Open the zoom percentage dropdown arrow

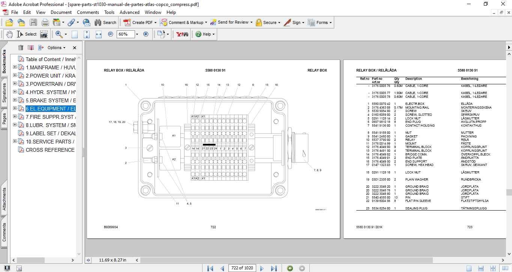(x=137, y=34)
